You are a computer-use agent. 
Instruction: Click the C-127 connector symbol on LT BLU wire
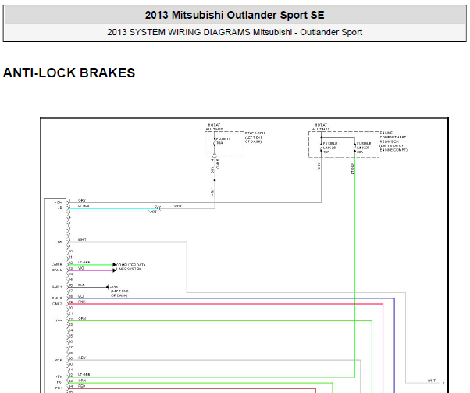coord(158,208)
